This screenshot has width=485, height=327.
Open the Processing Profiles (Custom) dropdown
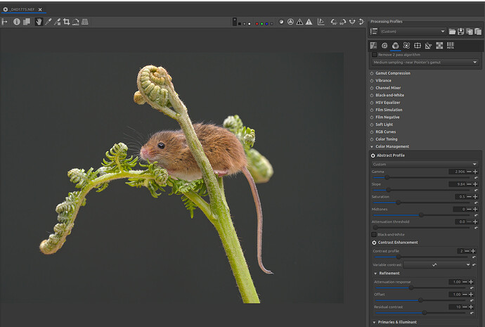[412, 32]
